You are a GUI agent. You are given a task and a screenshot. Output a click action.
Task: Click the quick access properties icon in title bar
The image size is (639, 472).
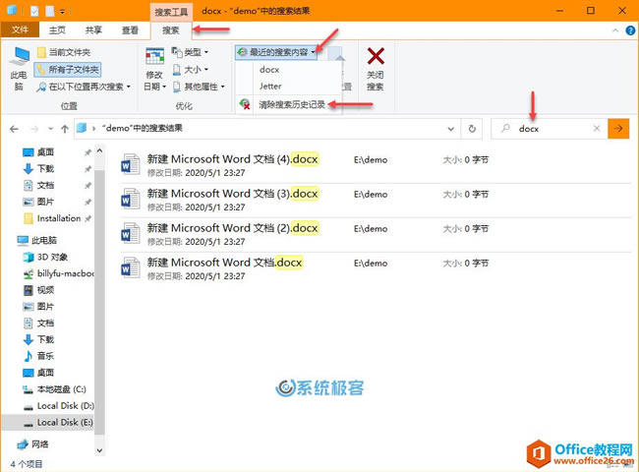coord(34,11)
